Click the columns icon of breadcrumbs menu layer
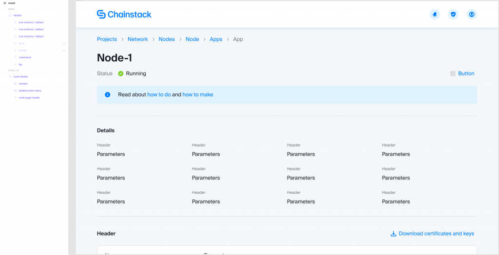The image size is (499, 255). [x=15, y=91]
